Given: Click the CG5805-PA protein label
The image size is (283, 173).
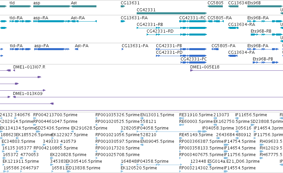Looking at the screenshot, I should point(223,46).
